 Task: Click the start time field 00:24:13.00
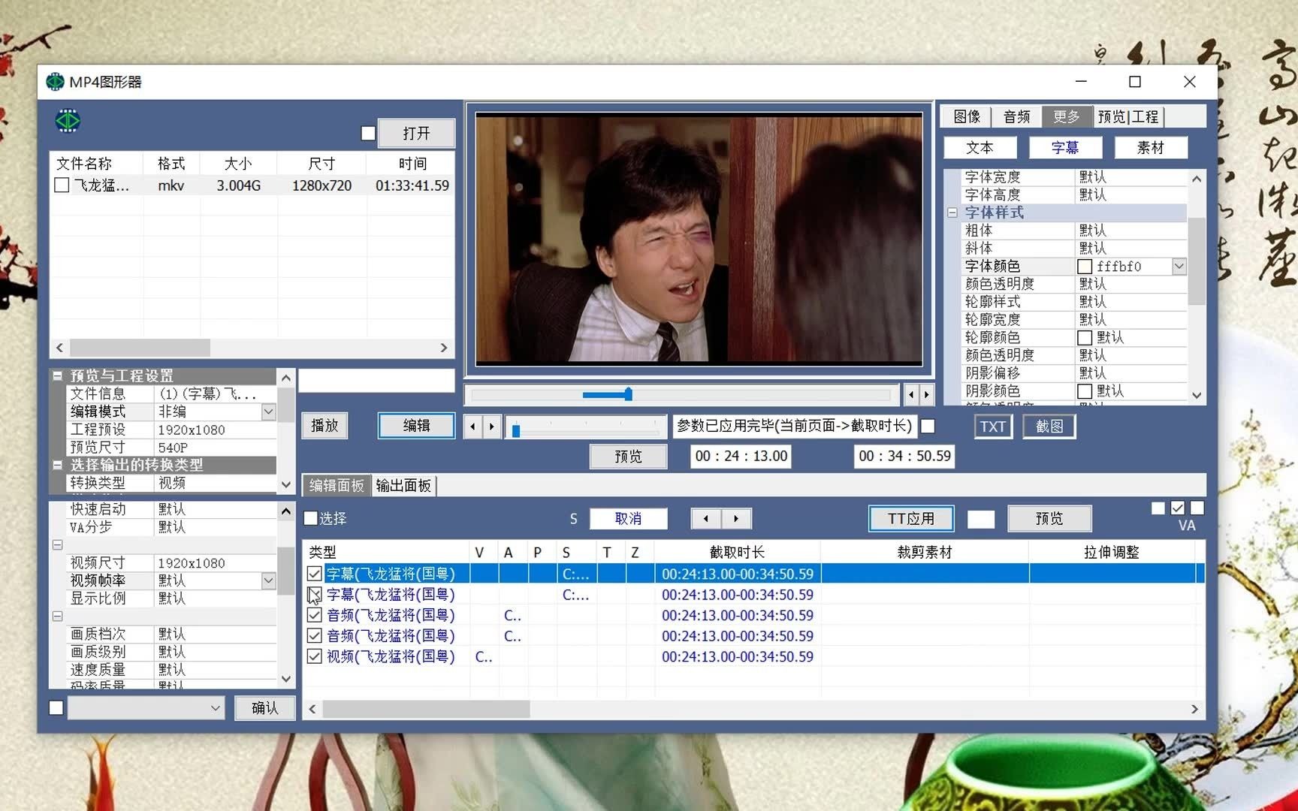coord(741,456)
